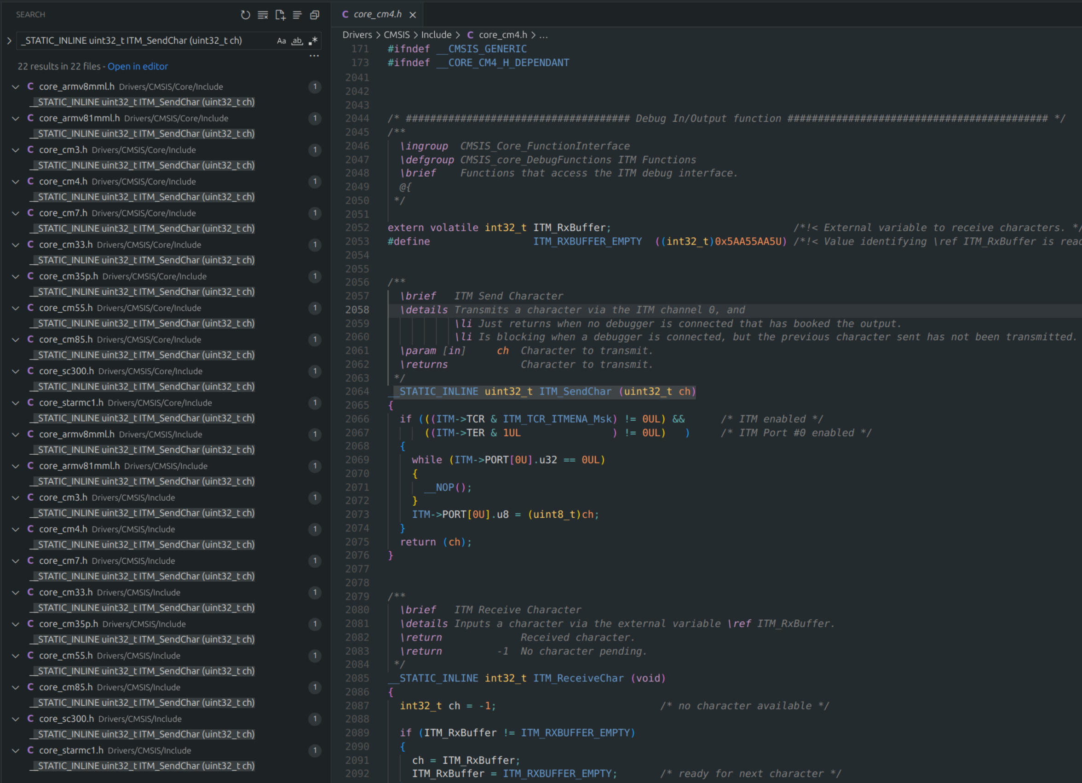View search results as tree icon
This screenshot has height=783, width=1082.
297,15
